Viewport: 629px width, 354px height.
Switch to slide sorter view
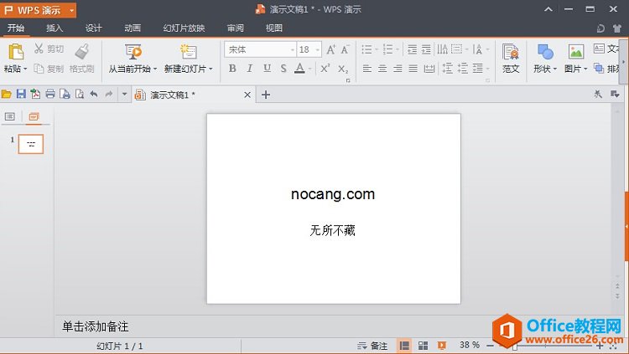(423, 346)
